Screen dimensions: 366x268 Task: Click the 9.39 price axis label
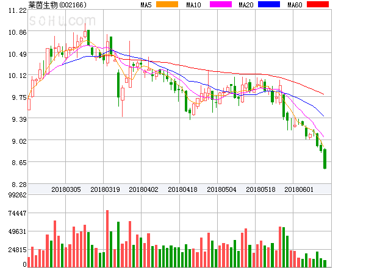click(19, 119)
